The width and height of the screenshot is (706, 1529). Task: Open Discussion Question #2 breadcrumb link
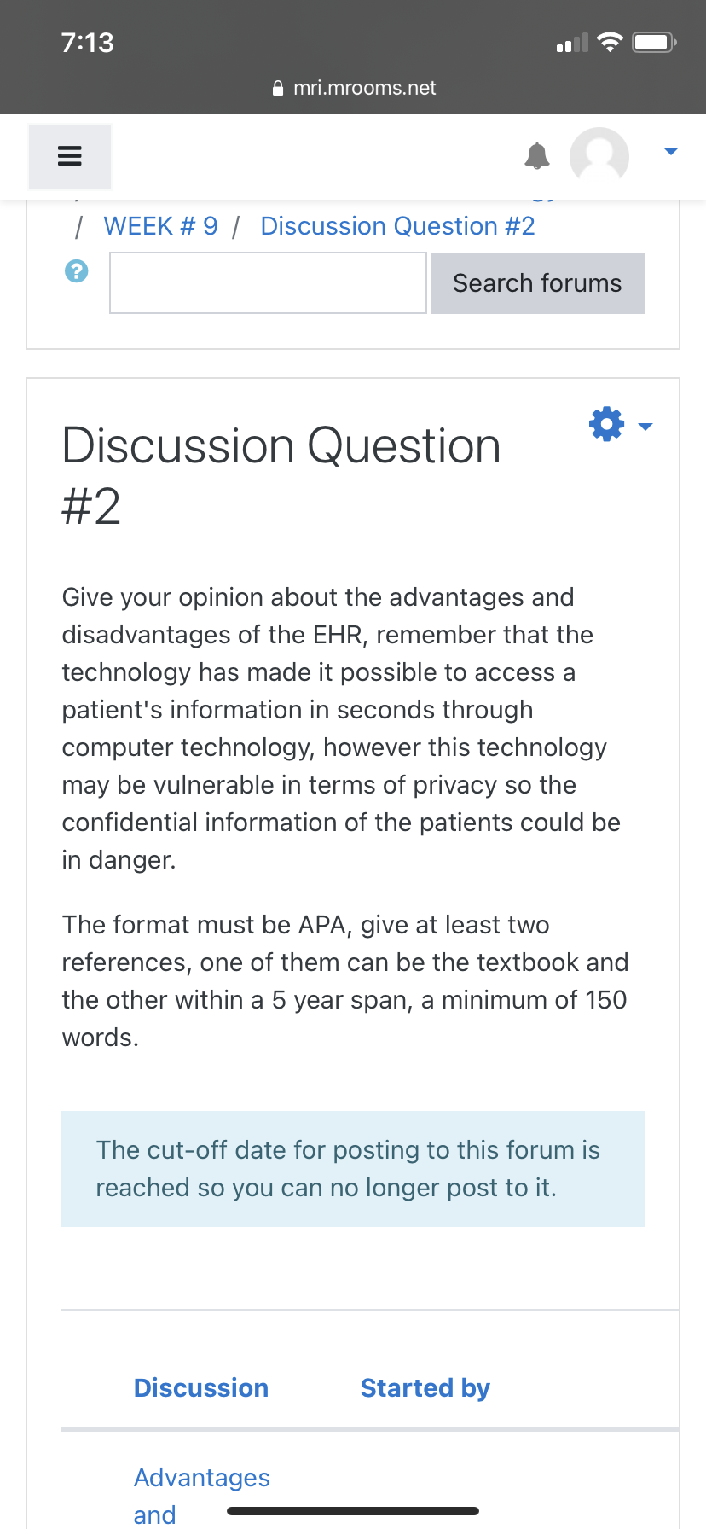tap(397, 226)
